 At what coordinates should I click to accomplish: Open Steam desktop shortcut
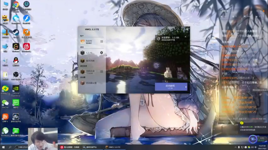click(x=16, y=34)
